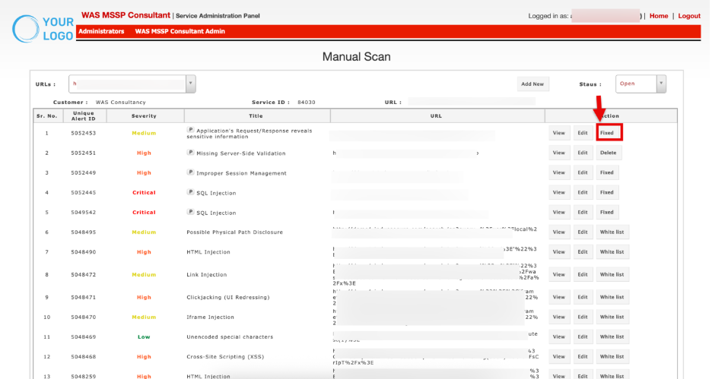Click the Severity column header

tap(144, 116)
